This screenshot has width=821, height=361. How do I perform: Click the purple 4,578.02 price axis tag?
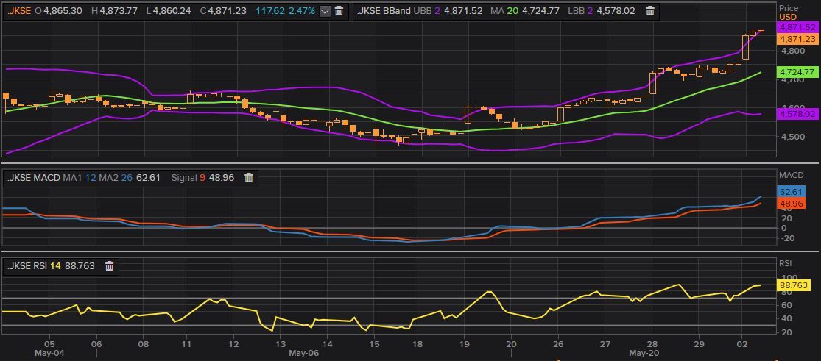797,113
